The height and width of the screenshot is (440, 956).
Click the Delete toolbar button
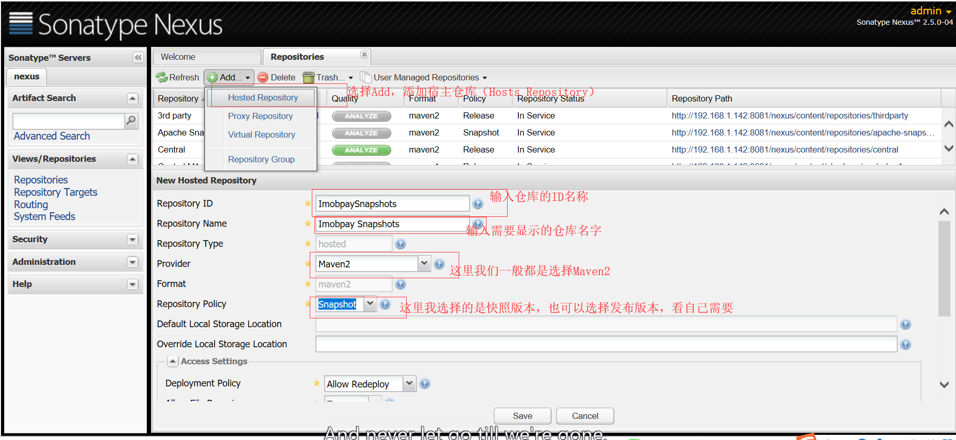[277, 77]
